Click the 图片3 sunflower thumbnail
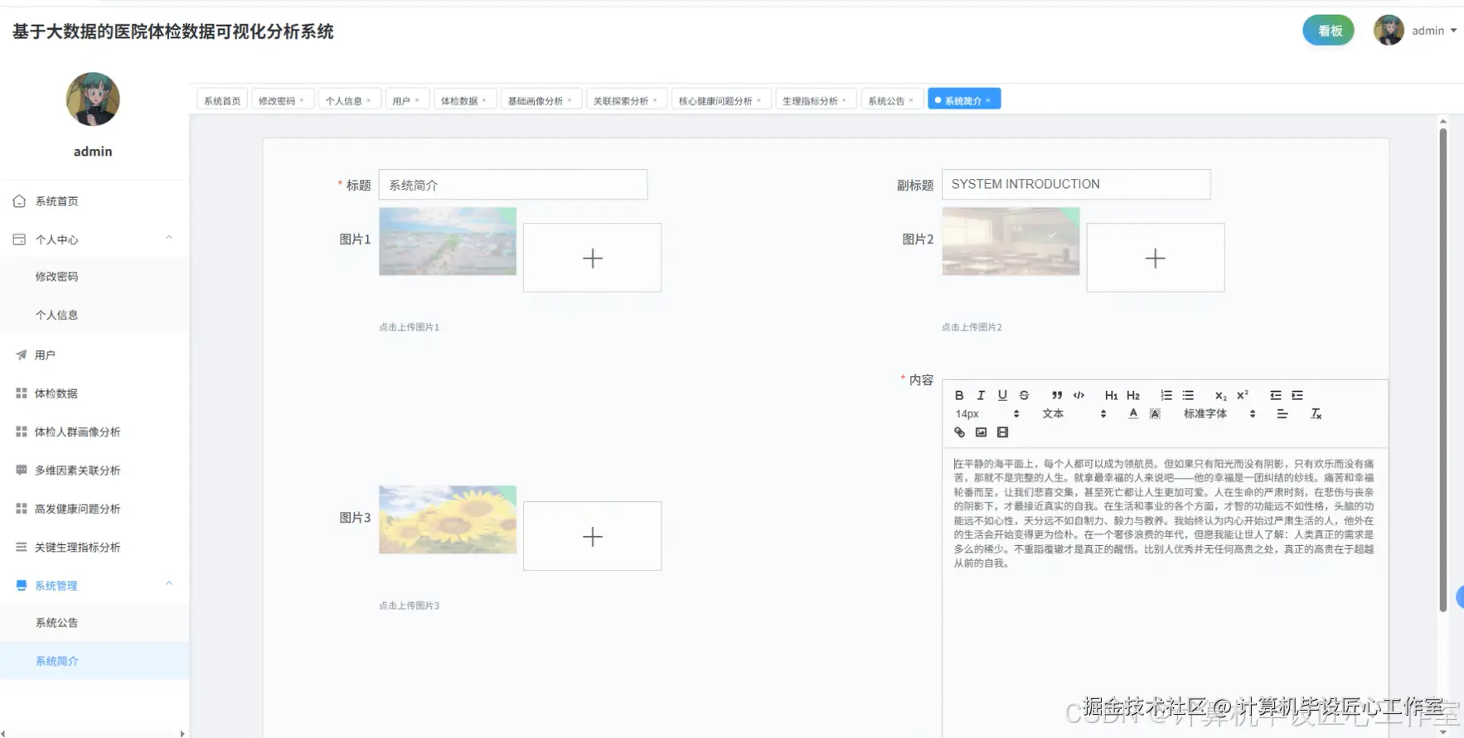 (448, 519)
